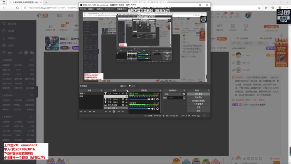The width and height of the screenshot is (291, 164).
Task: Toggle visibility of text source 2
Action: click(x=123, y=99)
